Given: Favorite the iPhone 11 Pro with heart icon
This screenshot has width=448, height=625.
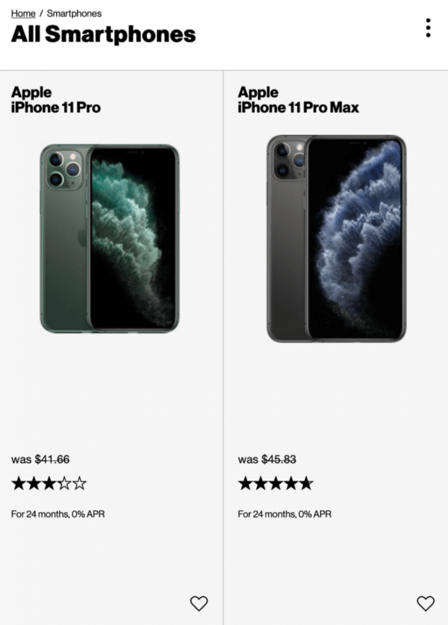Looking at the screenshot, I should (199, 603).
